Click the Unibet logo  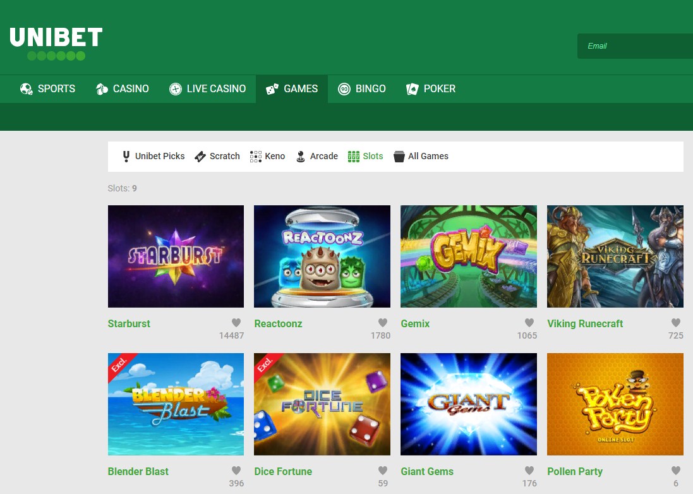pos(56,44)
